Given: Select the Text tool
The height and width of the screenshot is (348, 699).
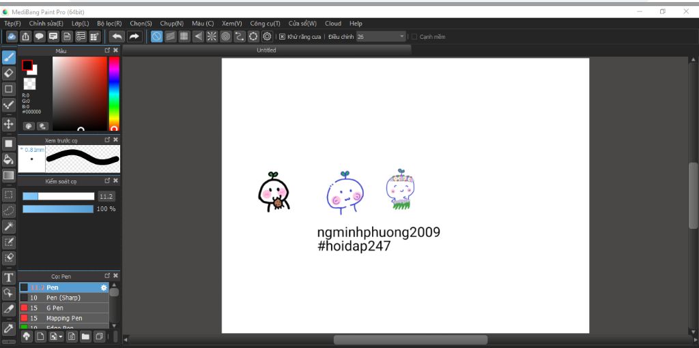Looking at the screenshot, I should (x=8, y=278).
